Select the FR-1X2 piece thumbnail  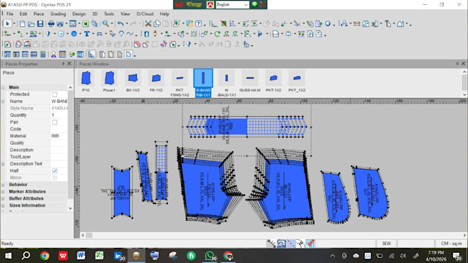coord(156,81)
